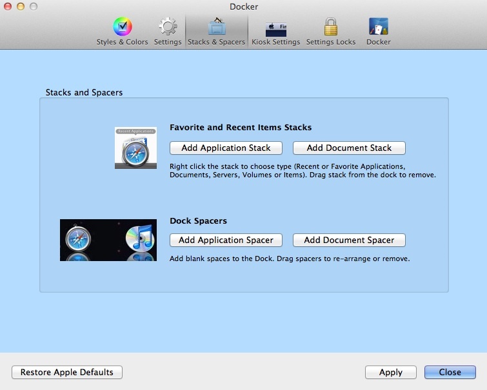487x390 pixels.
Task: Click the red window close light
Action: (8, 6)
